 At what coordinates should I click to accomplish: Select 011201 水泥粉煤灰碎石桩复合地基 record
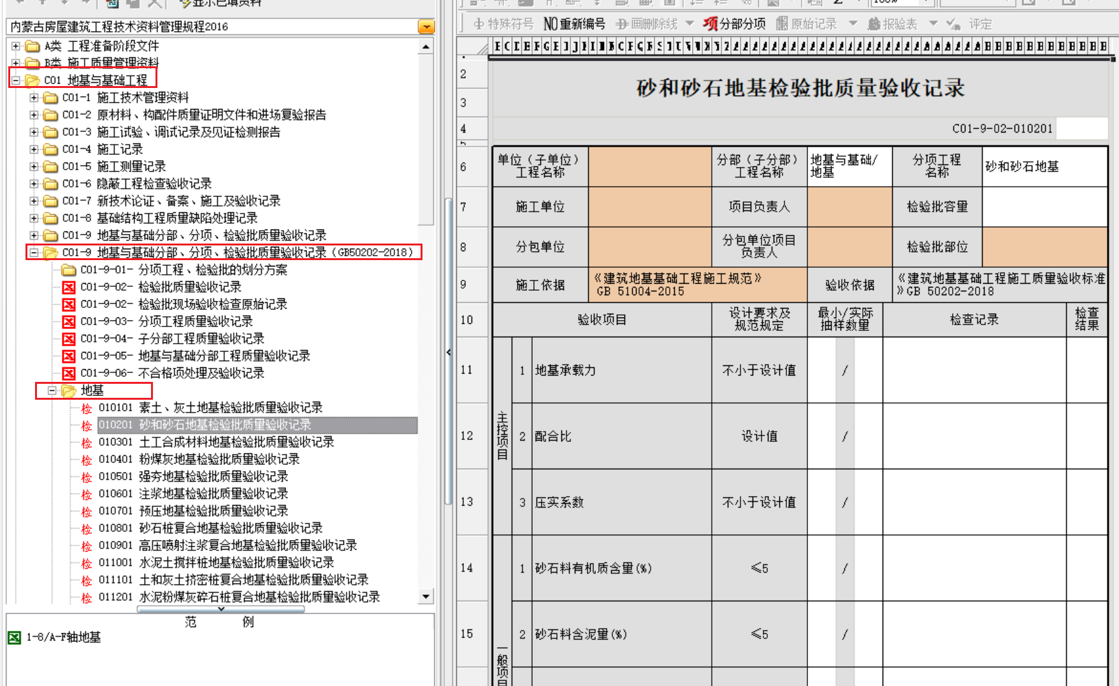point(239,597)
